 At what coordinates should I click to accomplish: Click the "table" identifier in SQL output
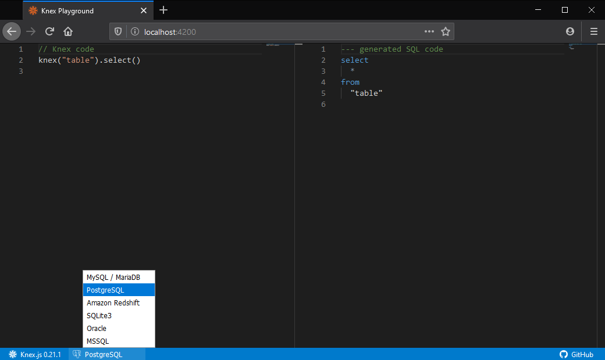click(366, 93)
